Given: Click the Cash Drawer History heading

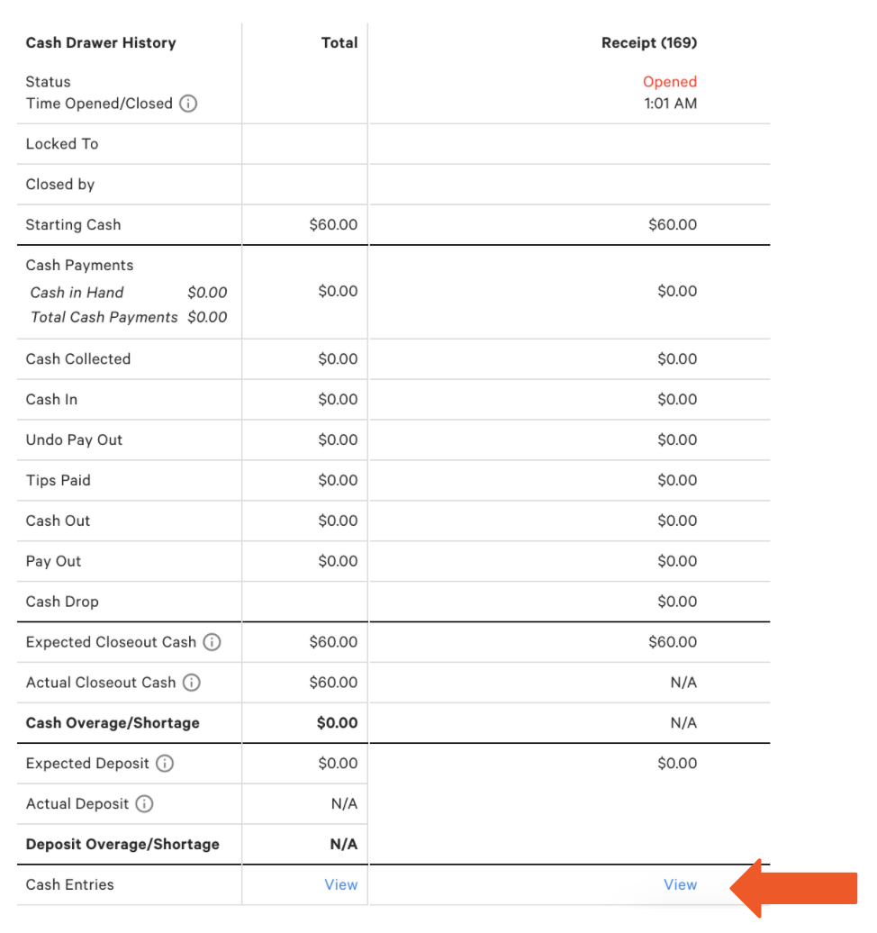Looking at the screenshot, I should 100,42.
